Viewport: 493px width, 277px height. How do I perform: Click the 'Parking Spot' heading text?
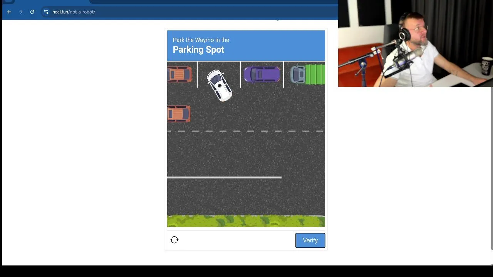(198, 50)
